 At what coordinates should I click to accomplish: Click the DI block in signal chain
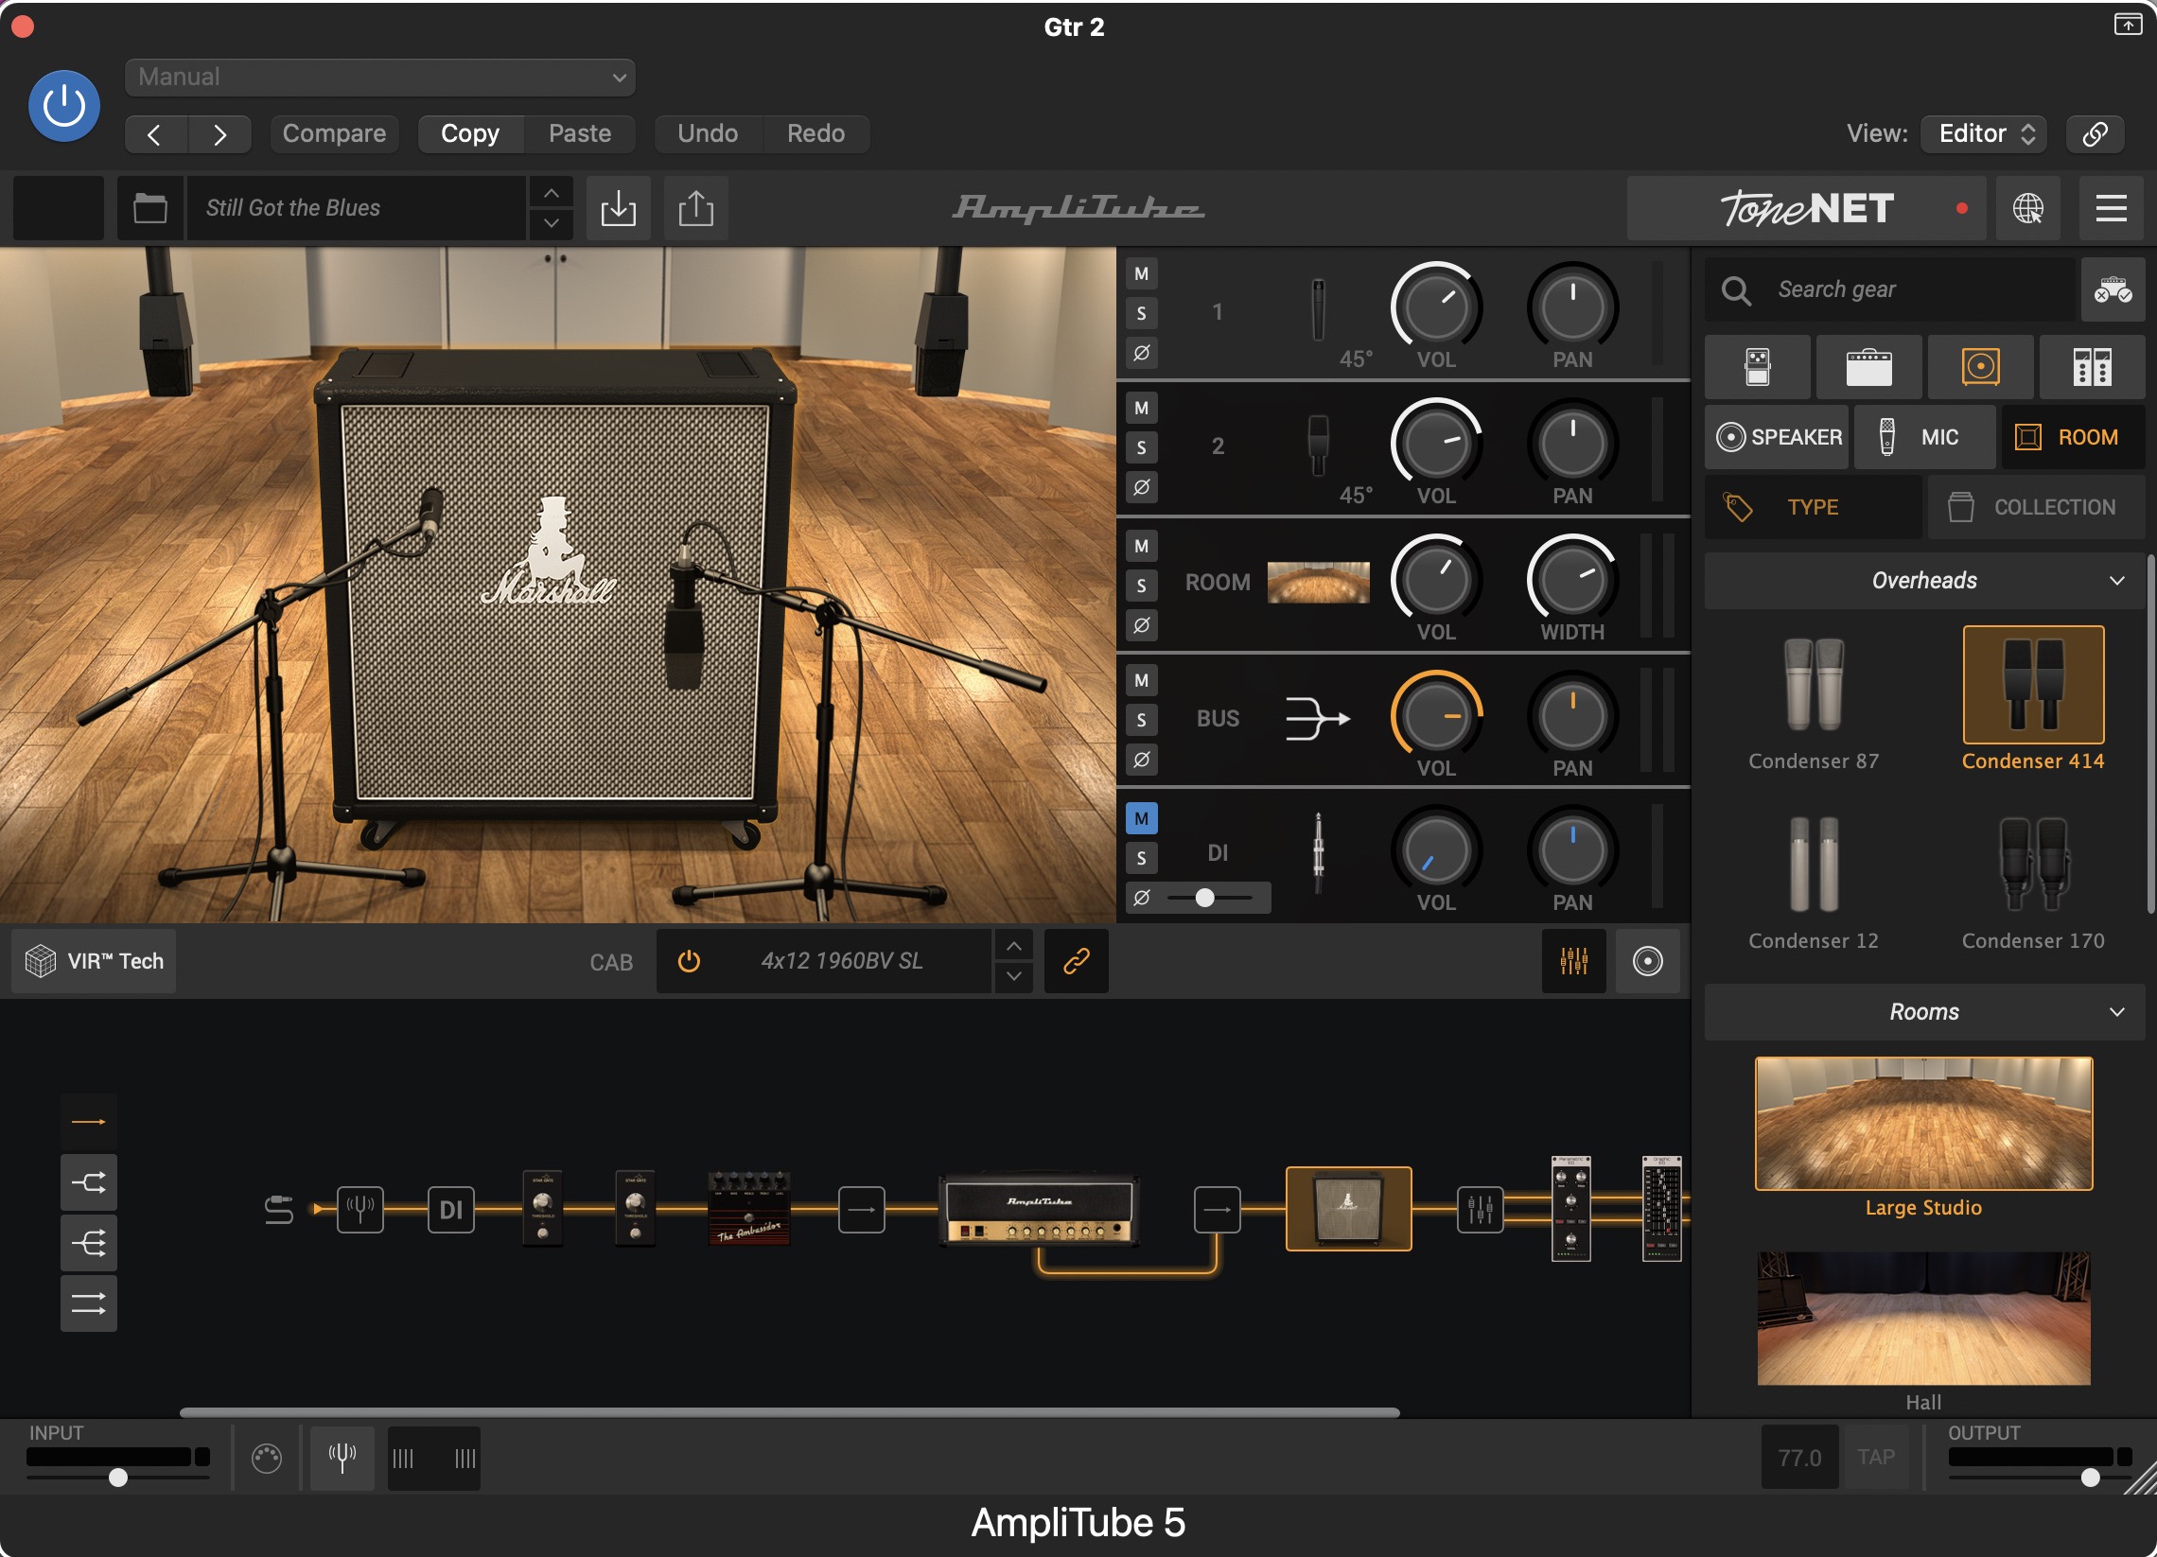tap(451, 1210)
